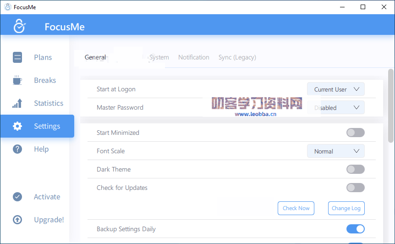Minimize the FocusMe window
Viewport: 395px width, 244px height.
[342, 7]
